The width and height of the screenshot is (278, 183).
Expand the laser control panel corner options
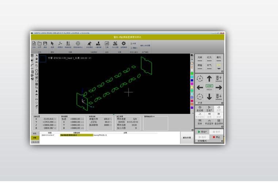222,71
